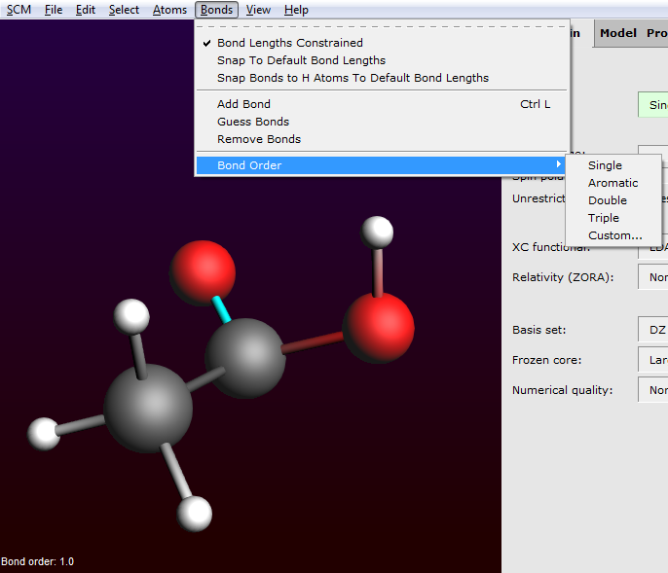Open the Basis set dropdown
The image size is (668, 573).
[652, 330]
